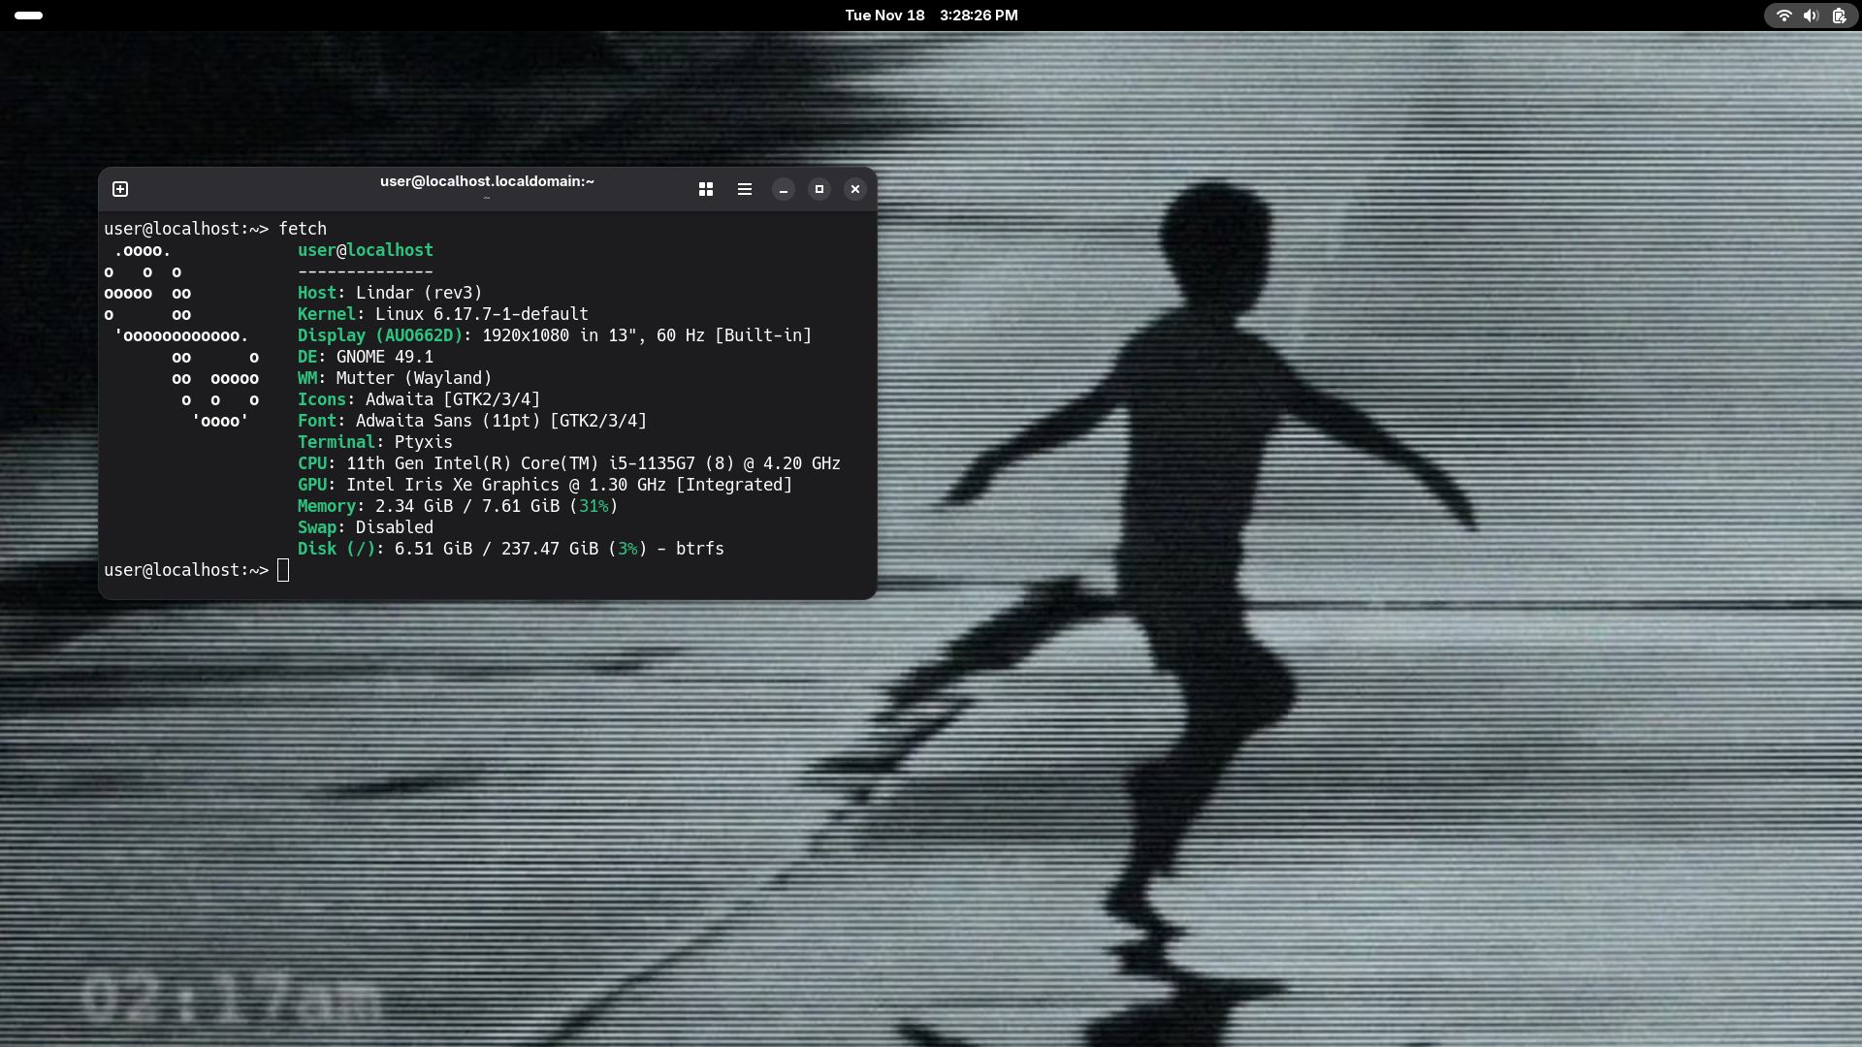The width and height of the screenshot is (1862, 1047).
Task: Click the terminal title user@localhost.localdomain
Action: pos(487,181)
